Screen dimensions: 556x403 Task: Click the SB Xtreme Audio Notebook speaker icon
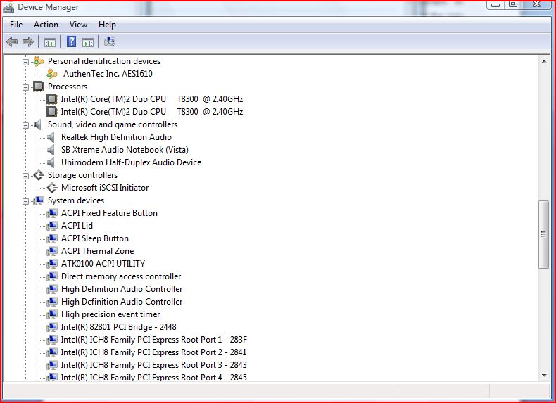[51, 150]
